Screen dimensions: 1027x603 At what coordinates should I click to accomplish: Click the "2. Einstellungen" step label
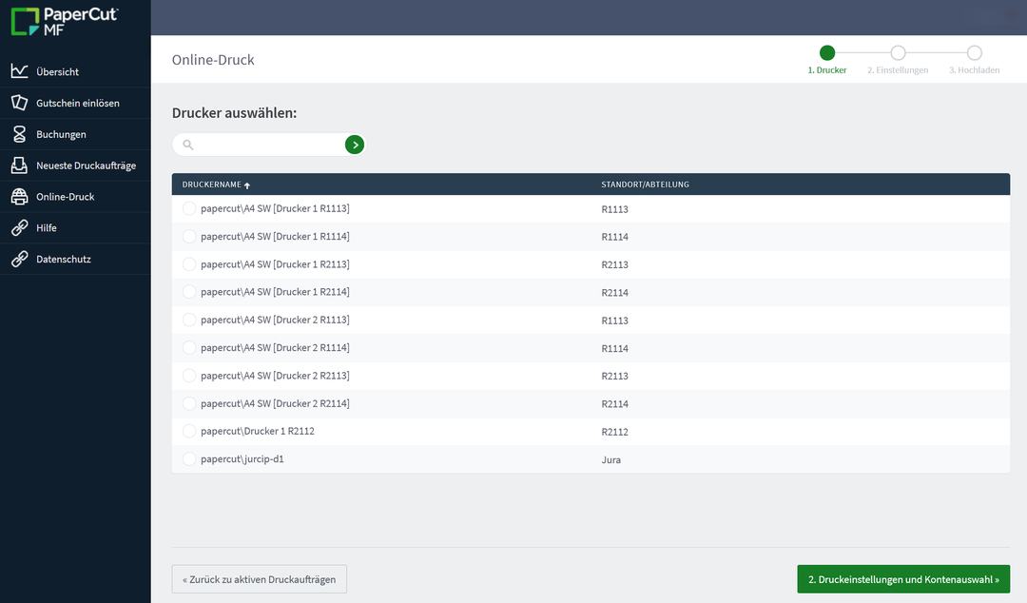click(x=898, y=70)
